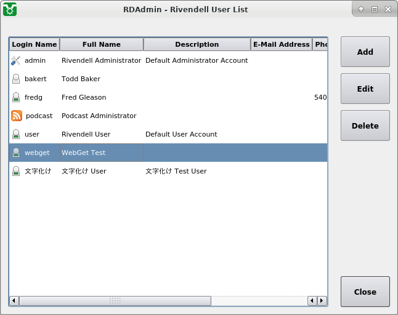Viewport: 398px width, 315px height.
Task: Select the Todd Baker entry
Action: coord(81,79)
